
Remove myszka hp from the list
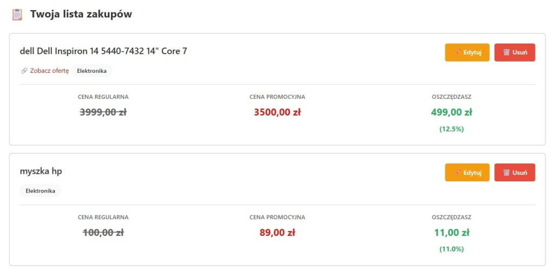point(515,173)
